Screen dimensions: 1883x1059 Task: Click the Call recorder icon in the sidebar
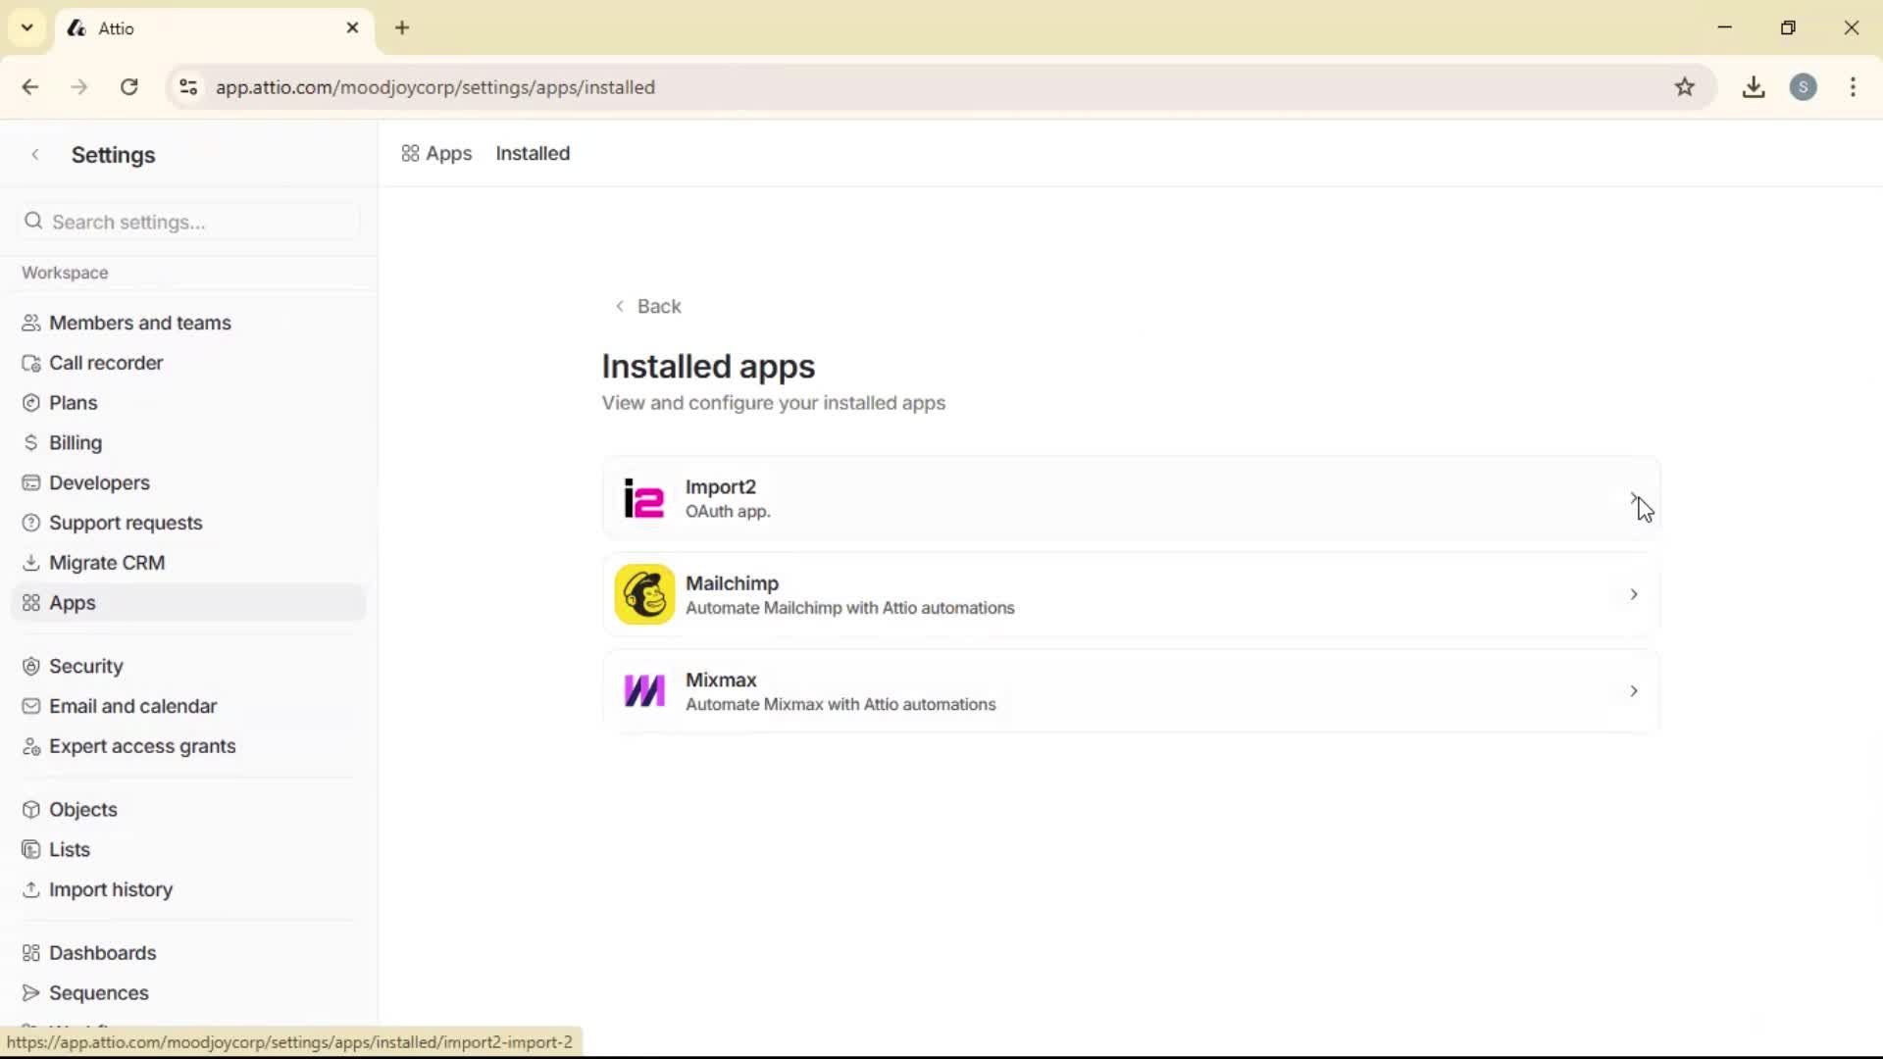pyautogui.click(x=31, y=363)
